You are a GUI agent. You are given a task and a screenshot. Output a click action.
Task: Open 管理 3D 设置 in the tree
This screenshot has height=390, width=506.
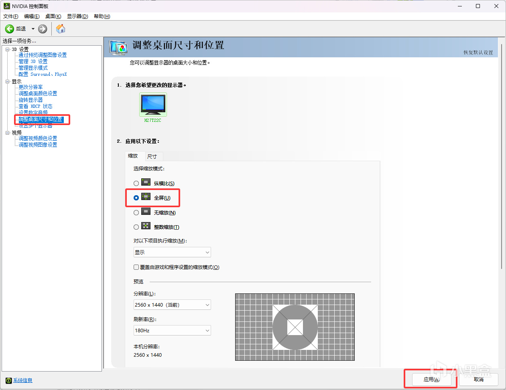click(x=33, y=61)
